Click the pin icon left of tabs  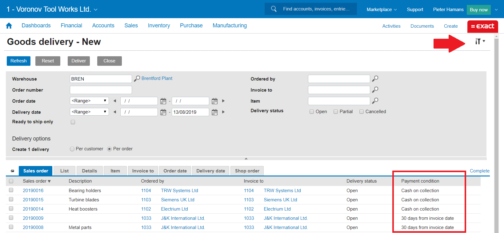(x=12, y=171)
